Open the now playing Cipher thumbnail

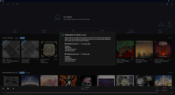coord(83,88)
